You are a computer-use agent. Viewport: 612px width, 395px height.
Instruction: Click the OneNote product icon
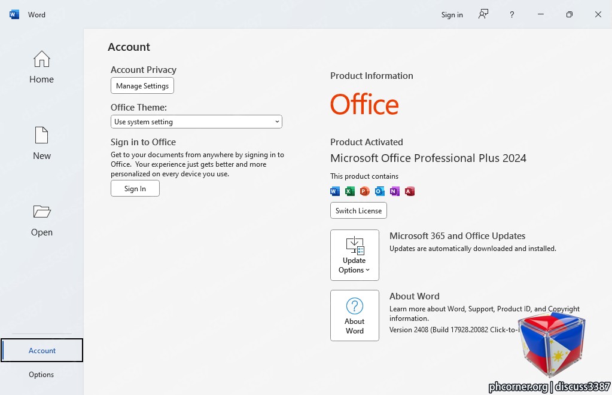tap(395, 191)
